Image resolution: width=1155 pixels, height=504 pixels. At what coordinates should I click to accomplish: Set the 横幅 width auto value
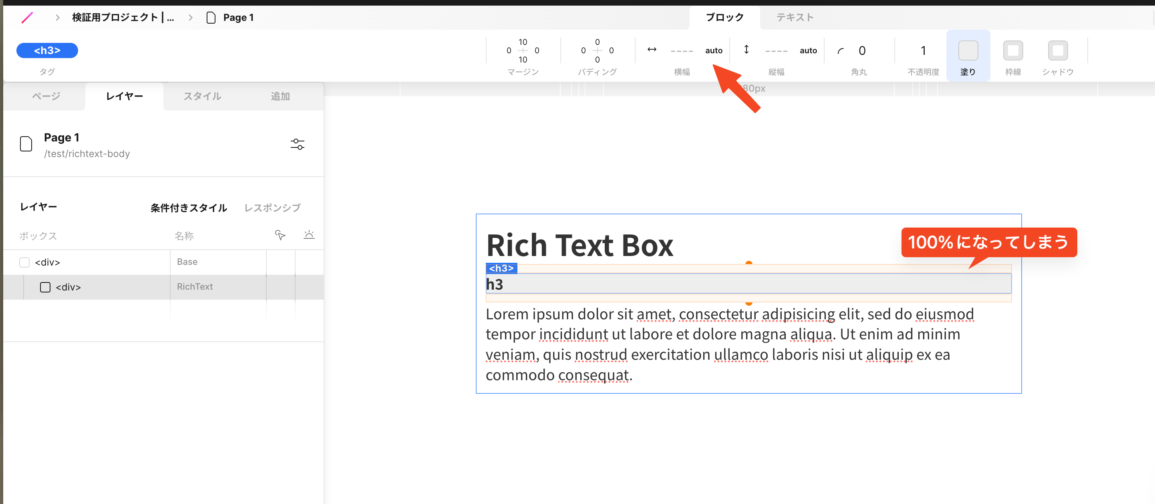[714, 50]
